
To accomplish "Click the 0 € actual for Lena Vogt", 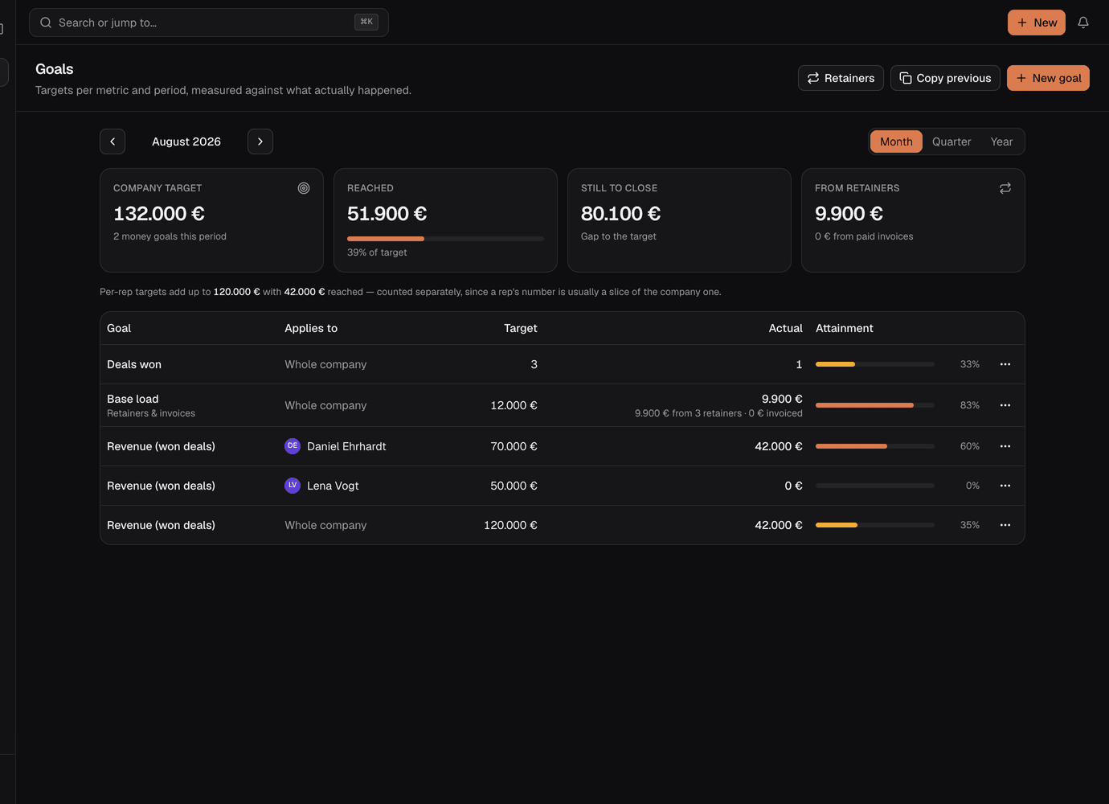I will click(794, 486).
